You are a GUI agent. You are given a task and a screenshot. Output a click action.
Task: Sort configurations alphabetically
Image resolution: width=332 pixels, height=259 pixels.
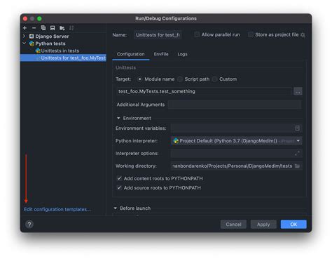pyautogui.click(x=71, y=28)
